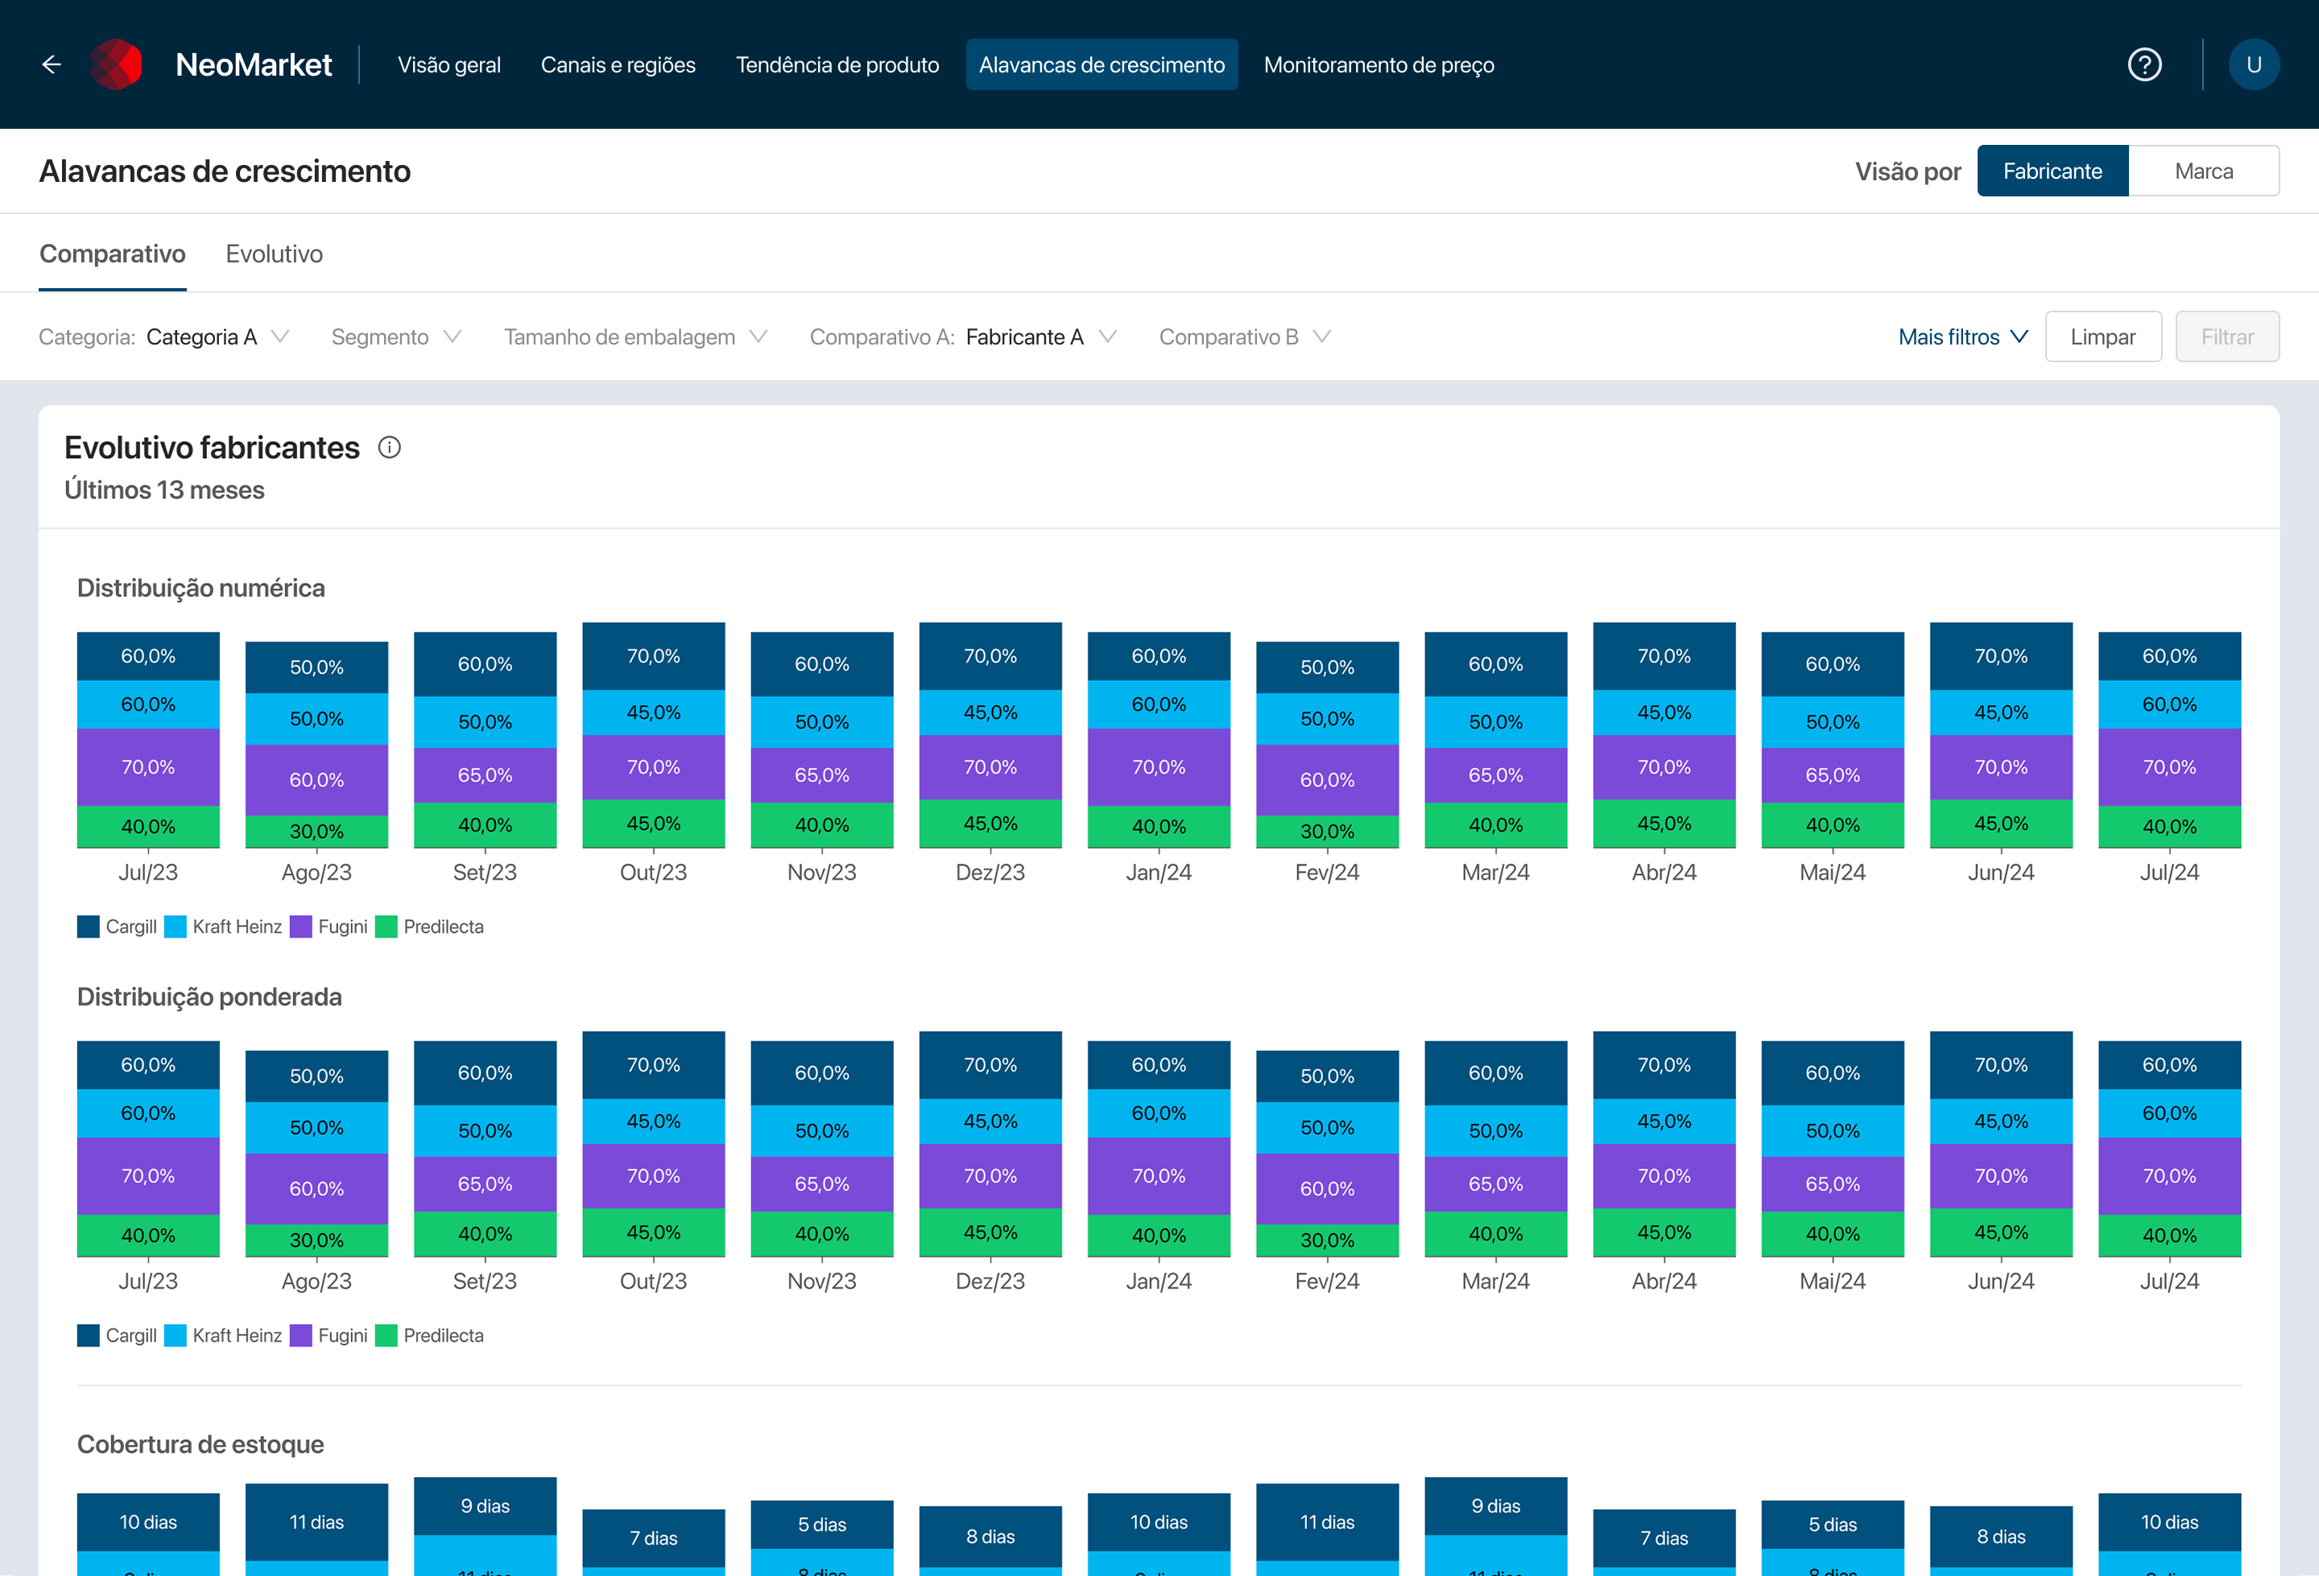Open Canais e regiões section

click(618, 65)
